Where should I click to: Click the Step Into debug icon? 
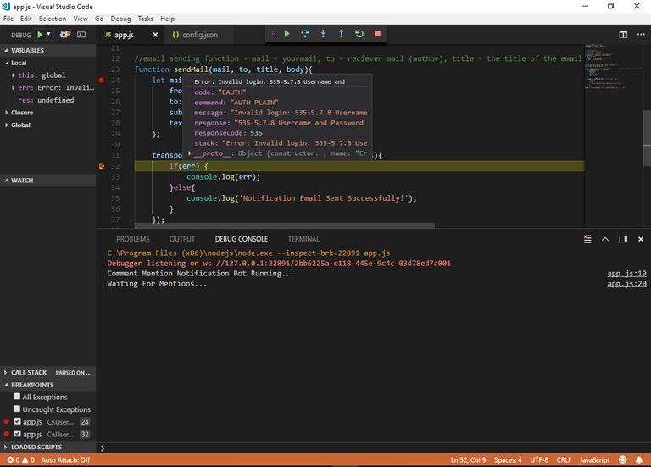[x=323, y=34]
